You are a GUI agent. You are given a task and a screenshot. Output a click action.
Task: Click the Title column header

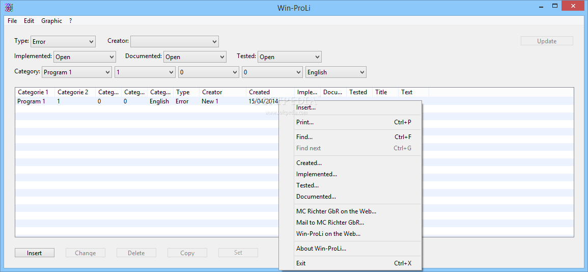(385, 92)
